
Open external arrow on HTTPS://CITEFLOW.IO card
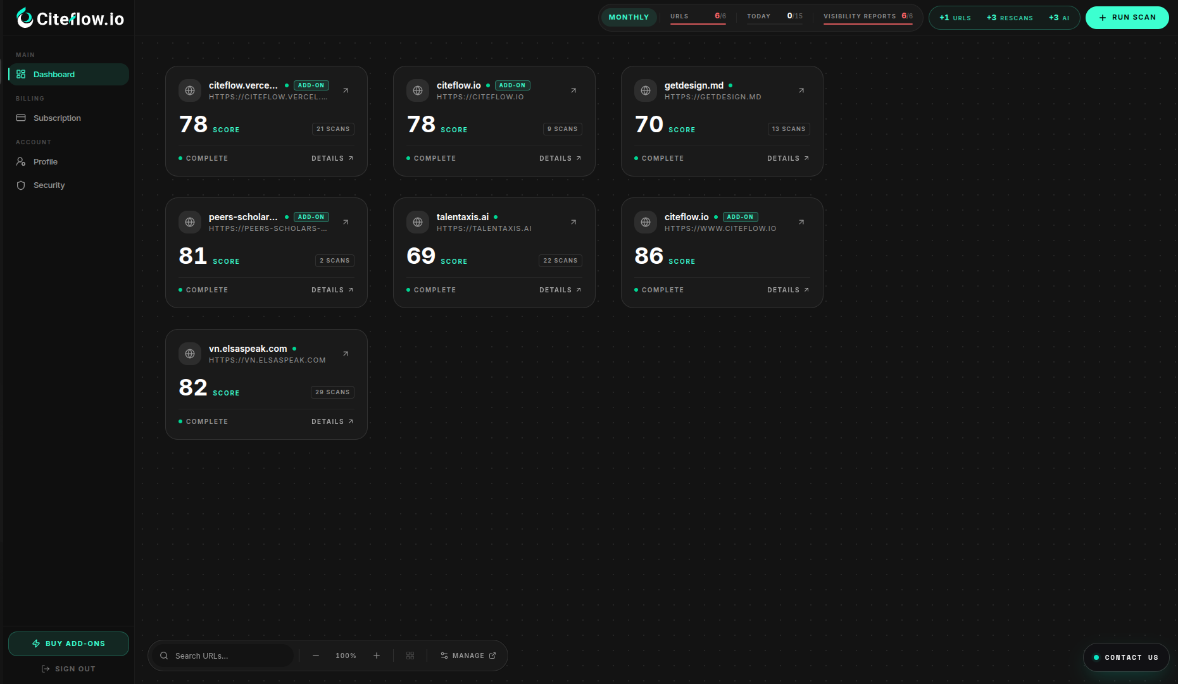(x=573, y=90)
